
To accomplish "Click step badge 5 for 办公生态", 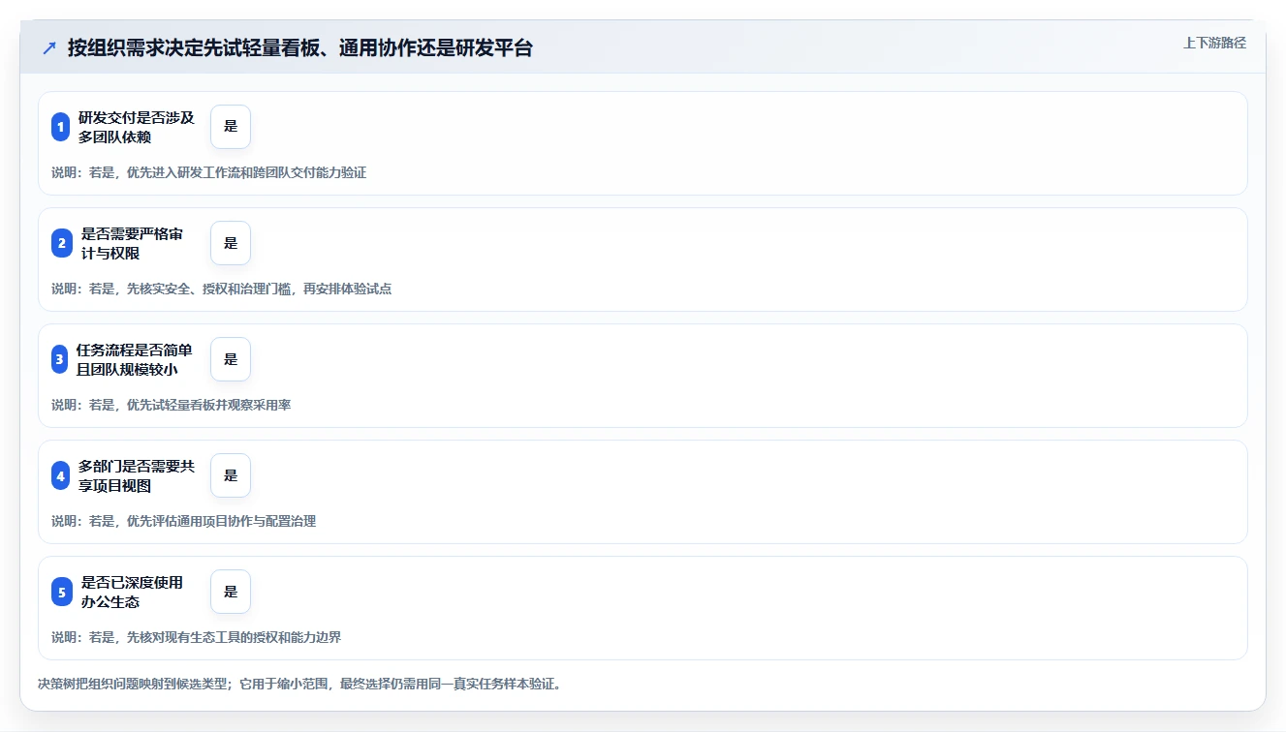I will pyautogui.click(x=61, y=592).
